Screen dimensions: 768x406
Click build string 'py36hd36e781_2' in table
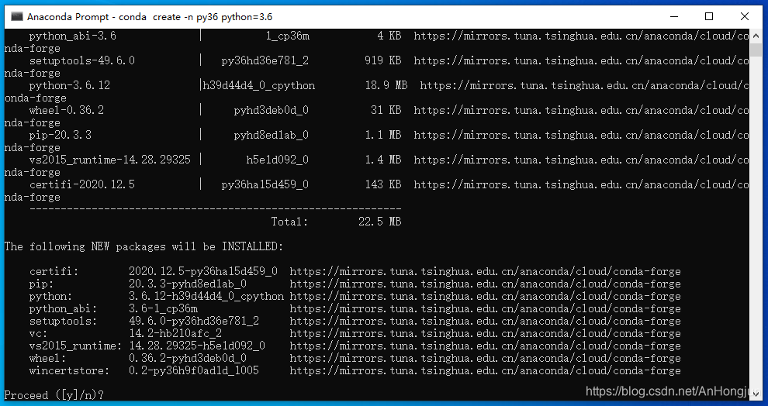pos(265,60)
